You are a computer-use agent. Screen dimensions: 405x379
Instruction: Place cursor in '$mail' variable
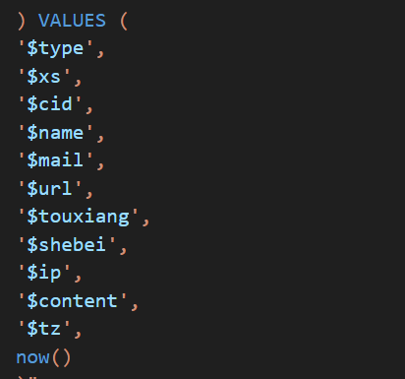coord(55,160)
